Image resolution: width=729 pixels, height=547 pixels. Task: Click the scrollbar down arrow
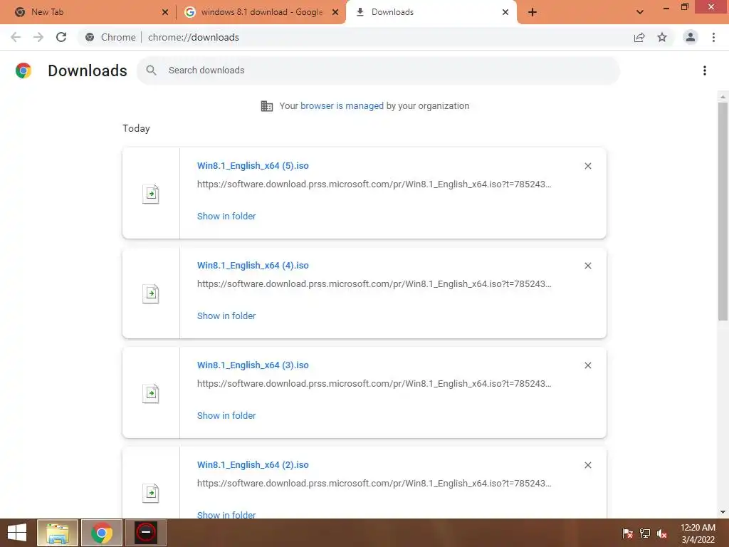coord(723,512)
